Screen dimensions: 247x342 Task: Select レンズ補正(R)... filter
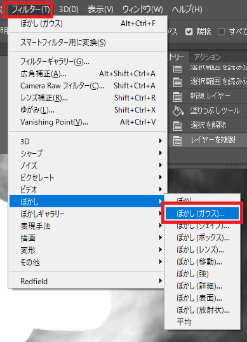click(x=88, y=98)
